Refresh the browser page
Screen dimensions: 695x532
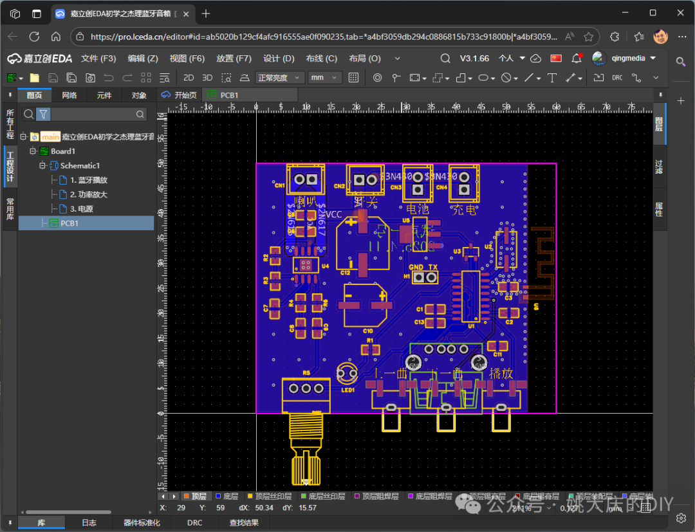click(x=34, y=37)
